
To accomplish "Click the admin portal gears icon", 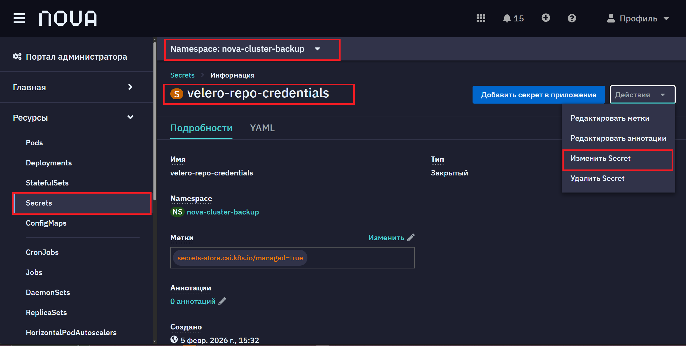I will click(x=17, y=56).
